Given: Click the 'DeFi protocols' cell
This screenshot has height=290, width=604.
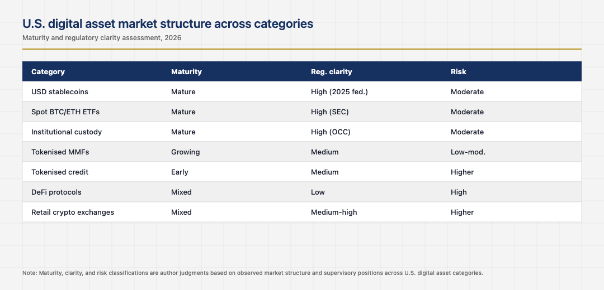Looking at the screenshot, I should 56,192.
